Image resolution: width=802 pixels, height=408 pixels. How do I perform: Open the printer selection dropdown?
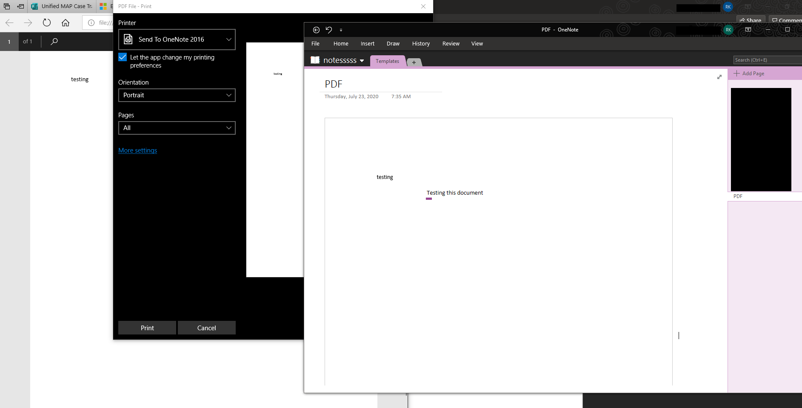click(177, 40)
